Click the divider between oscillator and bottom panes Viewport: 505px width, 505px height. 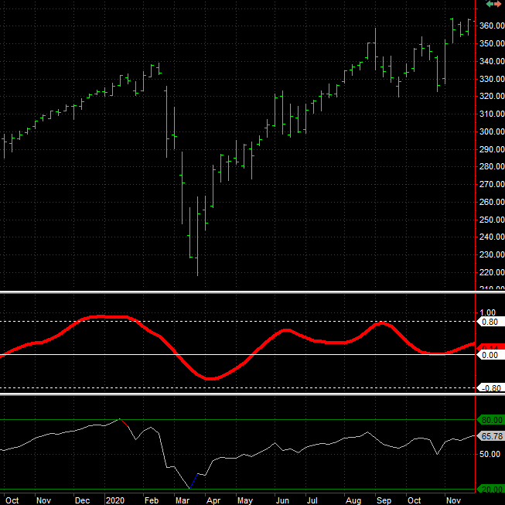click(252, 394)
